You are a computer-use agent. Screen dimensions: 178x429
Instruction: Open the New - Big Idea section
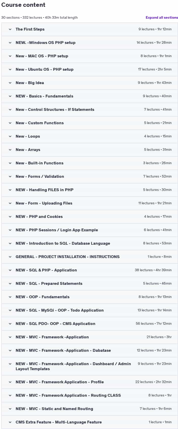[90, 83]
